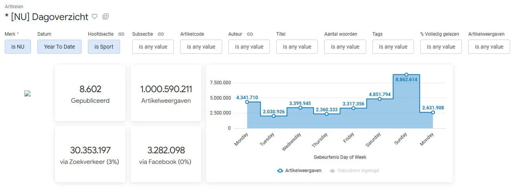
Task: Enable Gebruikers ingelogd series in legend
Action: click(x=354, y=171)
